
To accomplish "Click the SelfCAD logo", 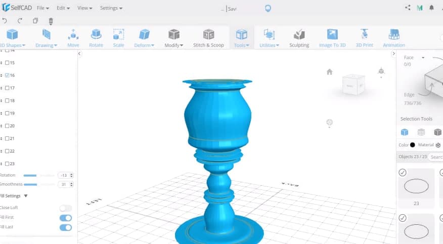I will (x=17, y=8).
